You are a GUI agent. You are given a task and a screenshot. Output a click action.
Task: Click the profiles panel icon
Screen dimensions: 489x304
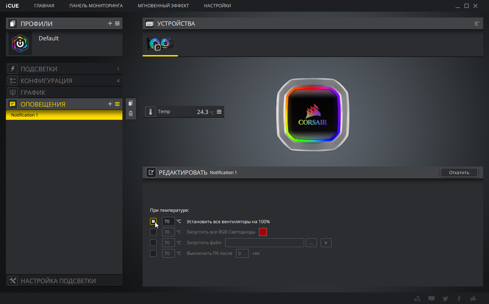[13, 23]
